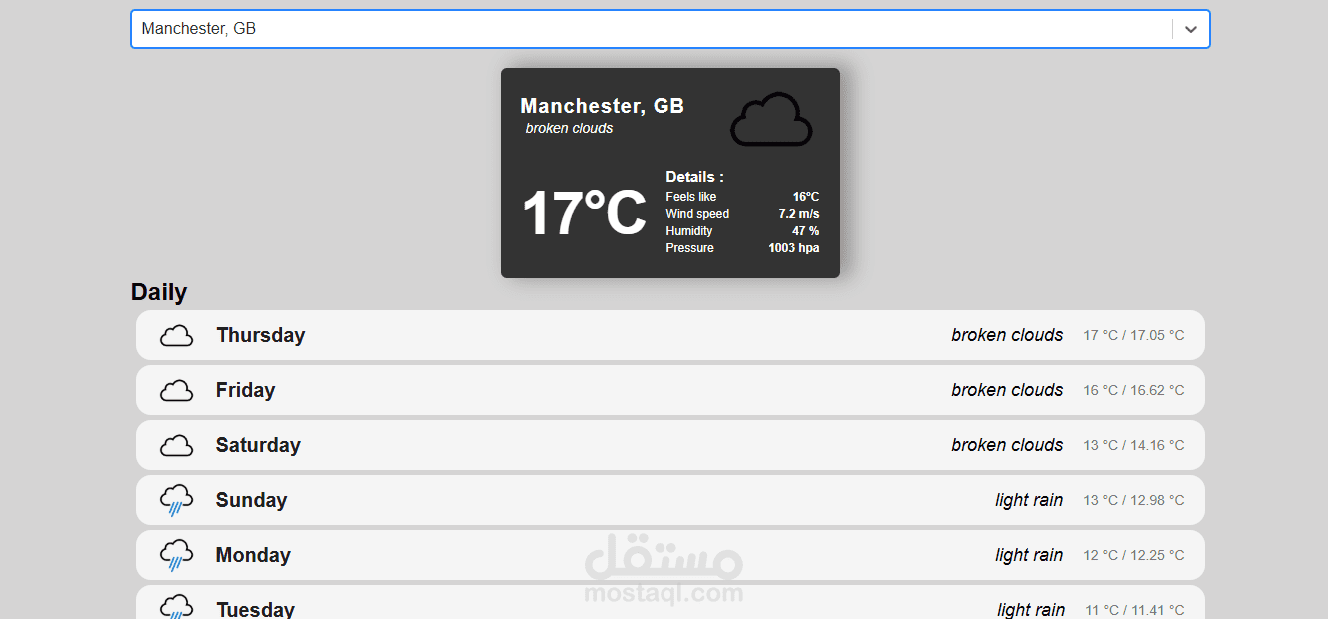Click the cloud icon in Saturday row
Screen dimensions: 1328x619
click(x=176, y=446)
